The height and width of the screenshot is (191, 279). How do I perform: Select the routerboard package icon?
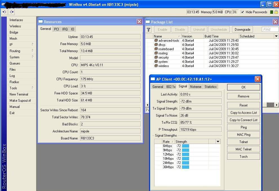point(156,49)
